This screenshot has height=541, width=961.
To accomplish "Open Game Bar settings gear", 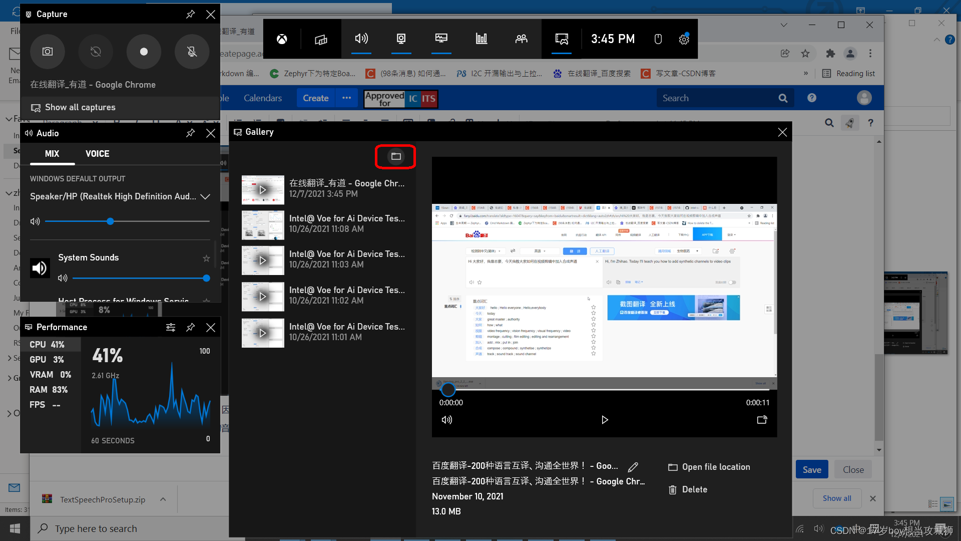I will pyautogui.click(x=684, y=39).
